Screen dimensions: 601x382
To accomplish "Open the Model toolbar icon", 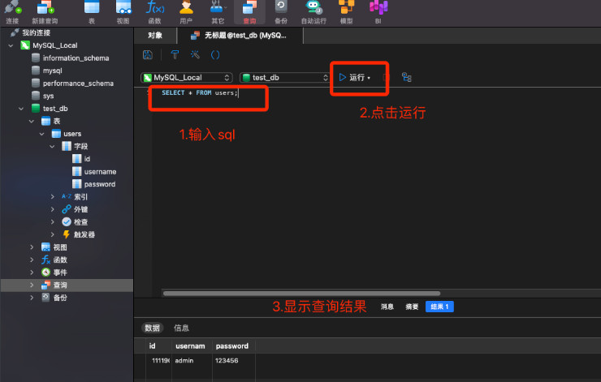I will point(347,12).
